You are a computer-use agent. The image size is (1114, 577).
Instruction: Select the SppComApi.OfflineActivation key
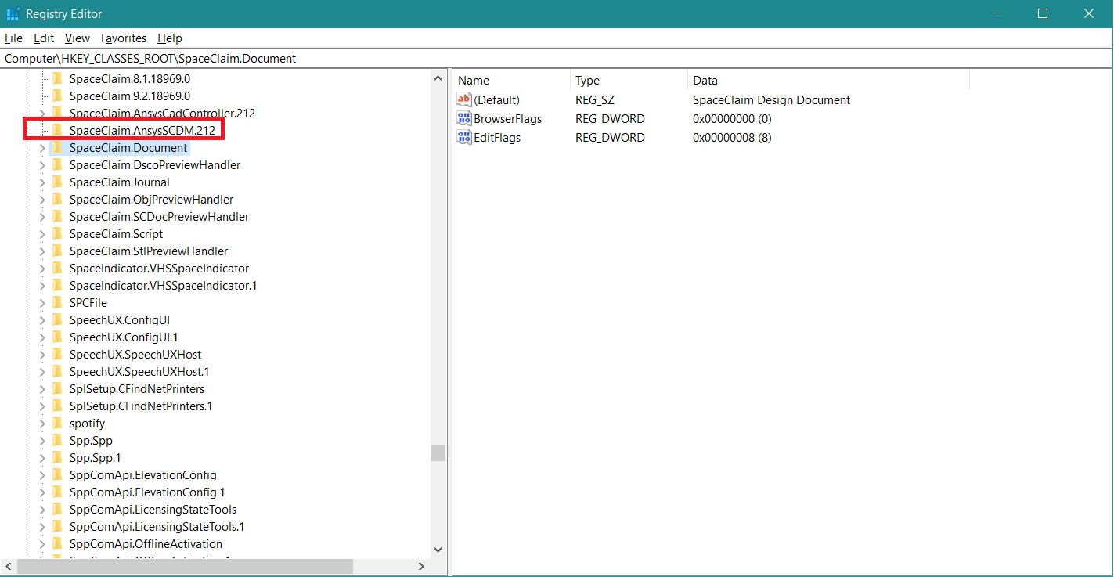pyautogui.click(x=146, y=544)
